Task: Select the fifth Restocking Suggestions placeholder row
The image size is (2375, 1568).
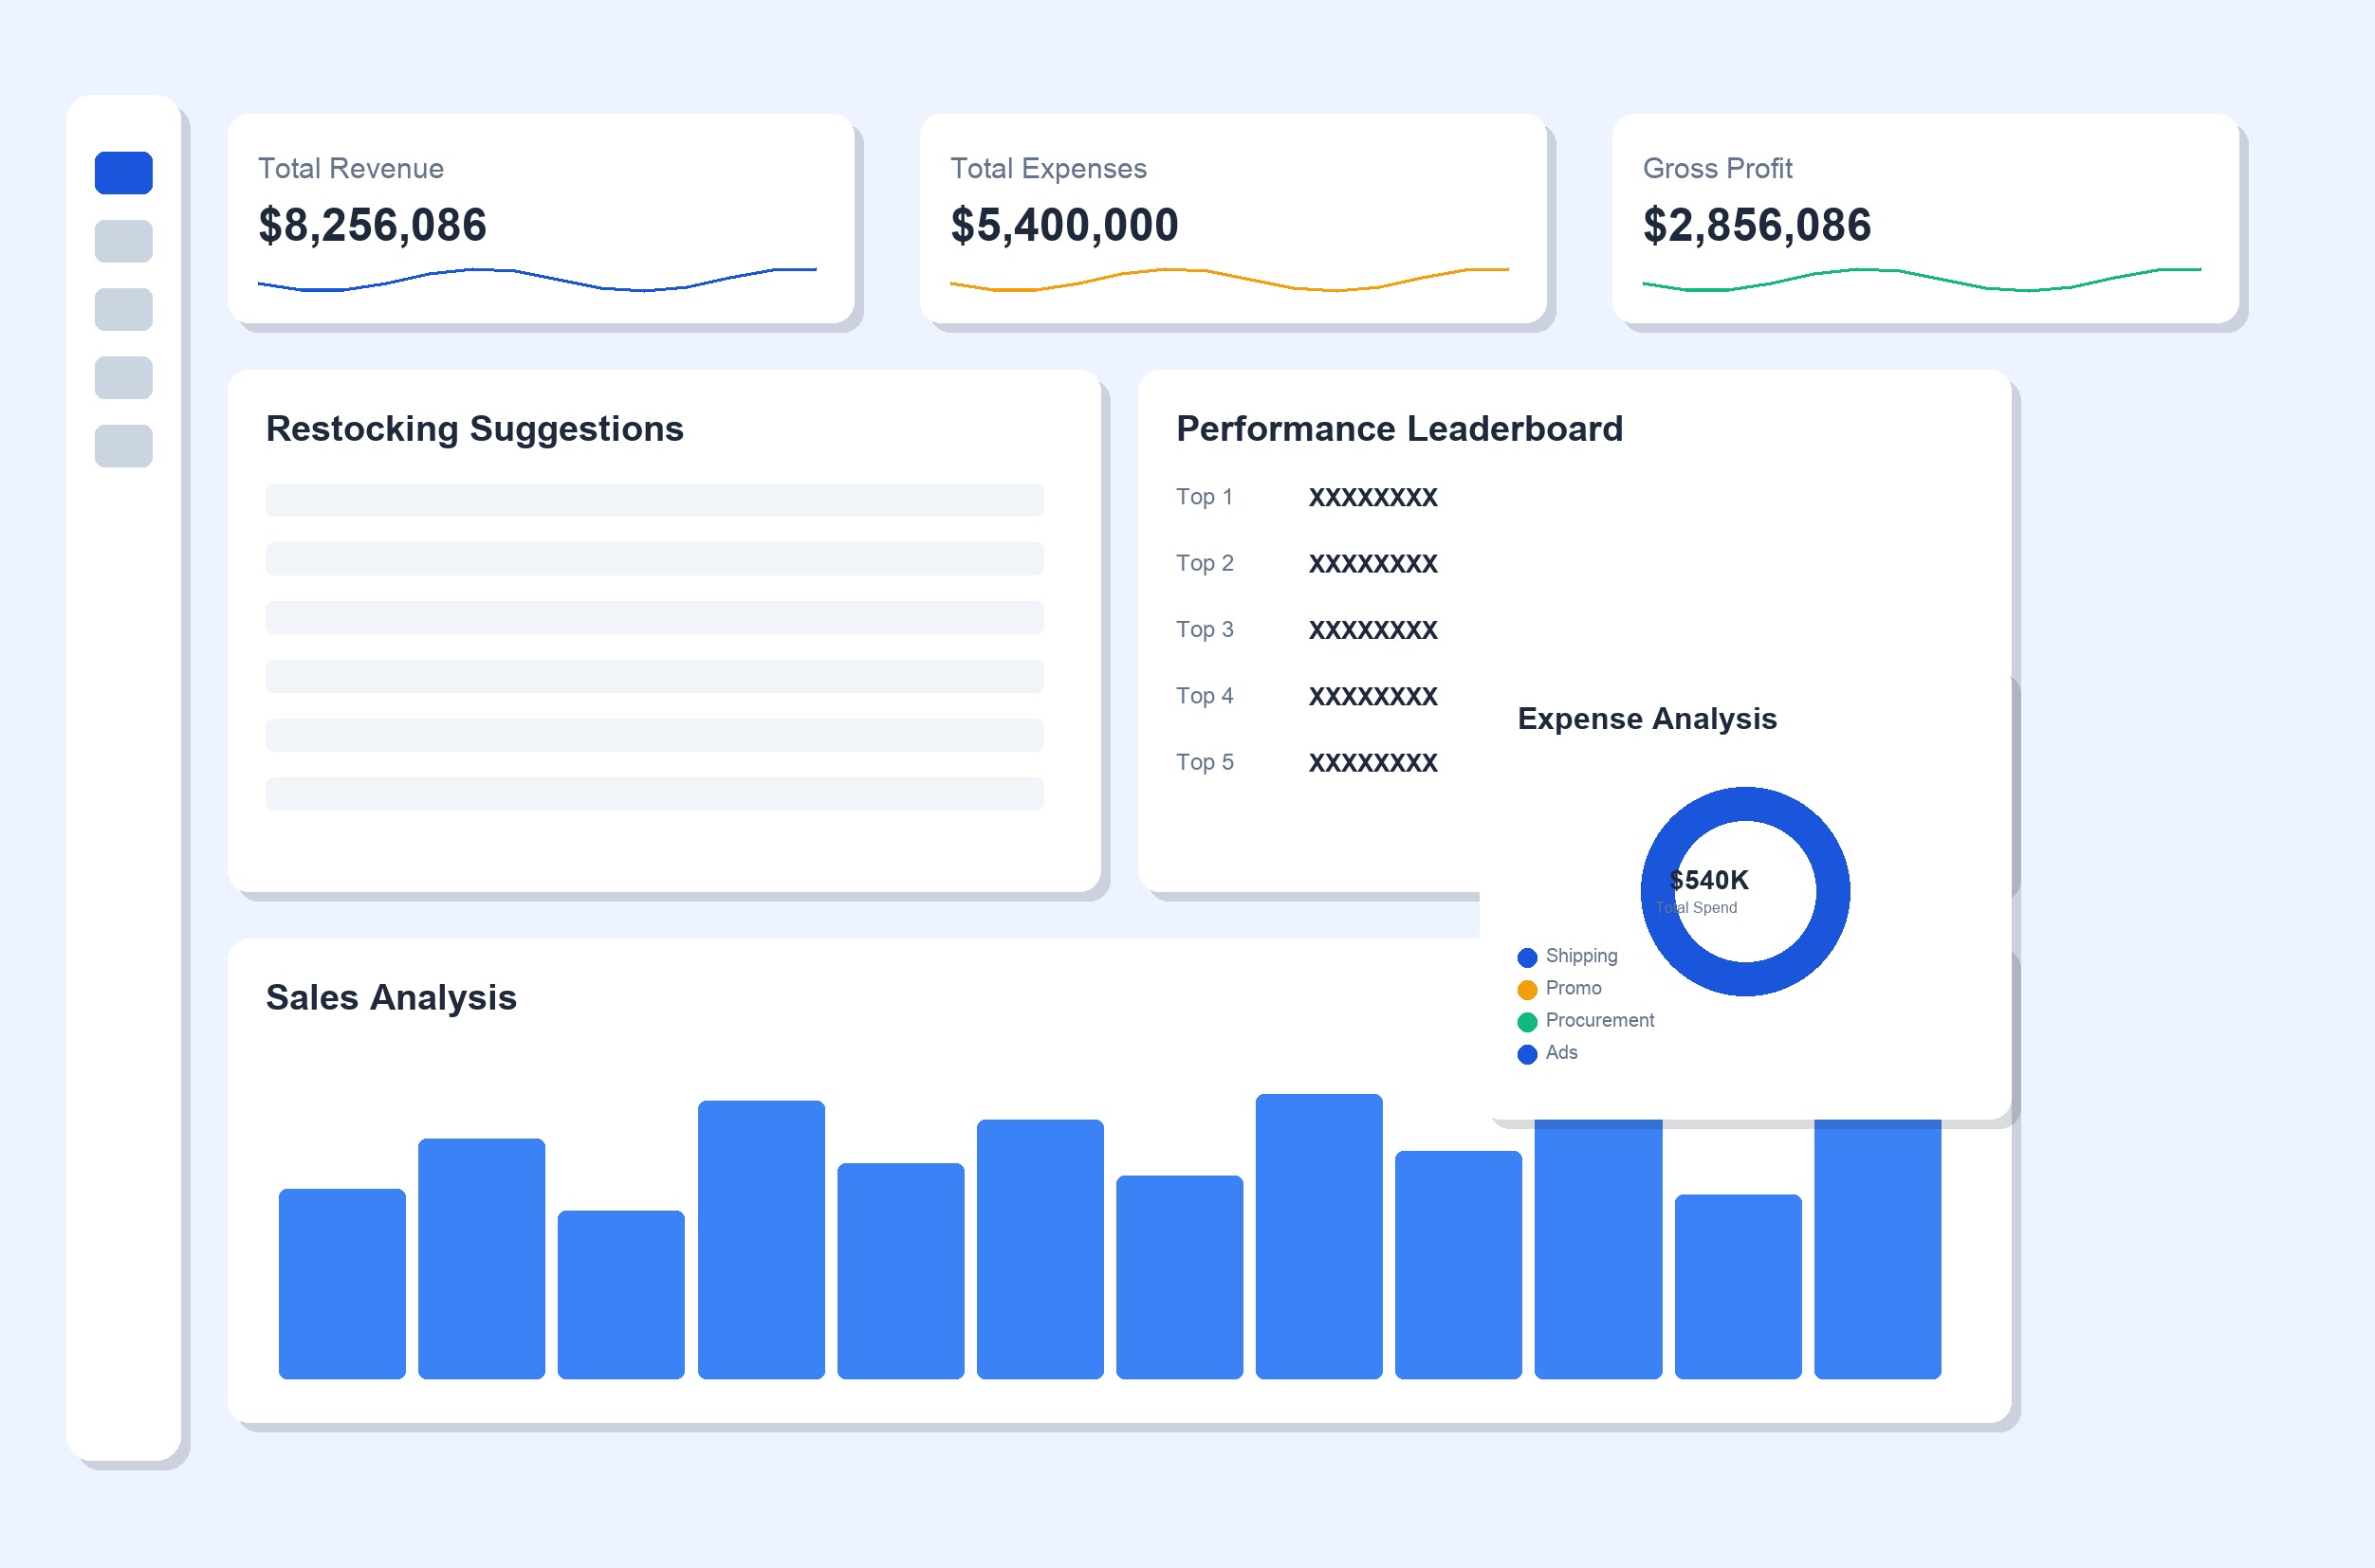Action: pos(654,735)
